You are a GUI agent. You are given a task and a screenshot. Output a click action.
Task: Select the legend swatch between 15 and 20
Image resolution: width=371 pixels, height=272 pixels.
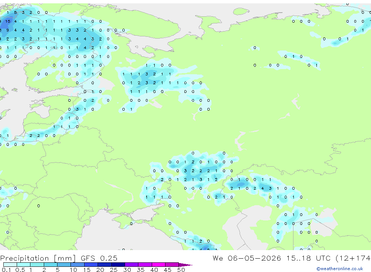(x=91, y=265)
